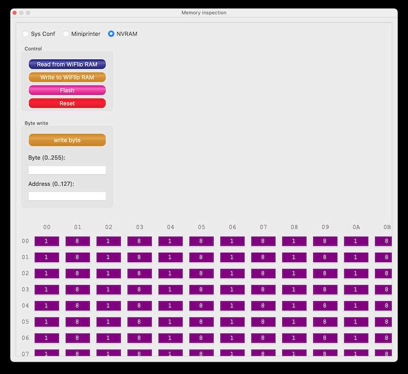Close the Memory inspection window

pos(14,13)
